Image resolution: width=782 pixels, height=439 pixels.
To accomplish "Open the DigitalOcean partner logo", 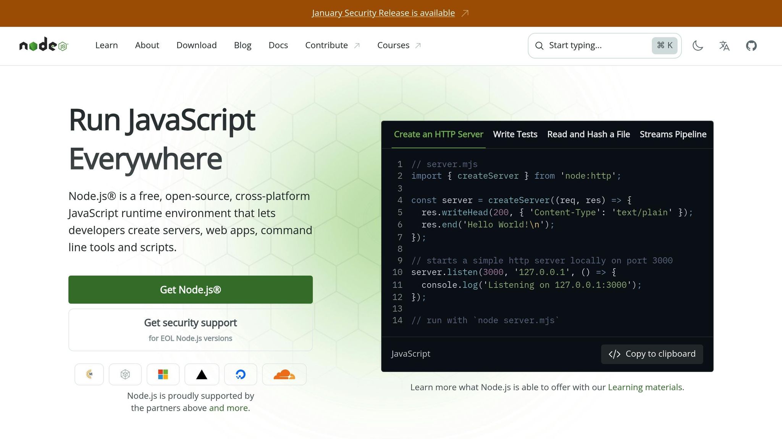I will [x=241, y=374].
